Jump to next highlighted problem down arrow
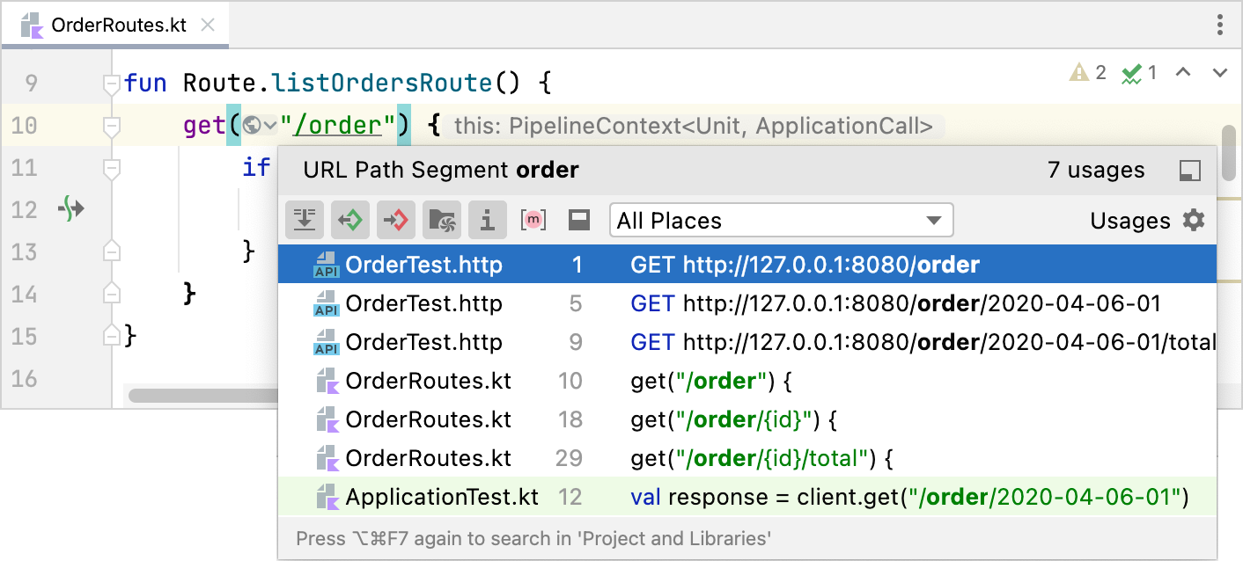Image resolution: width=1243 pixels, height=561 pixels. [1220, 73]
